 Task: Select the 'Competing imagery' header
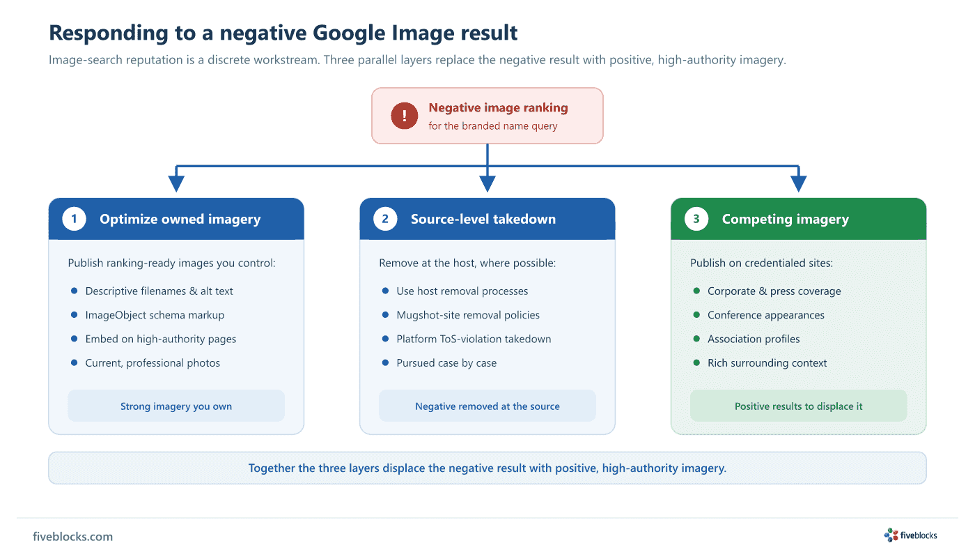click(x=799, y=219)
